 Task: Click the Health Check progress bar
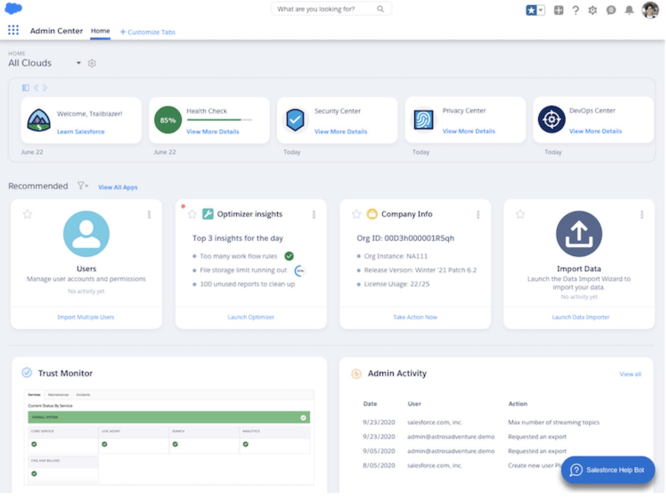220,120
